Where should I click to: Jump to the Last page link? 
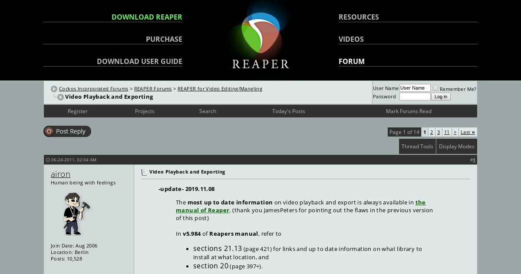coord(468,132)
